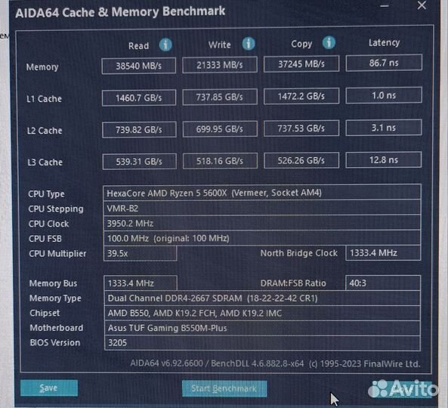Minimize the AIDA64 benchmark window
448x408 pixels.
coord(385,6)
